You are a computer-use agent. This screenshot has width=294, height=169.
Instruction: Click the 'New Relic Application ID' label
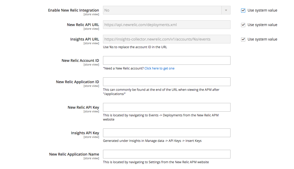[x=77, y=82]
